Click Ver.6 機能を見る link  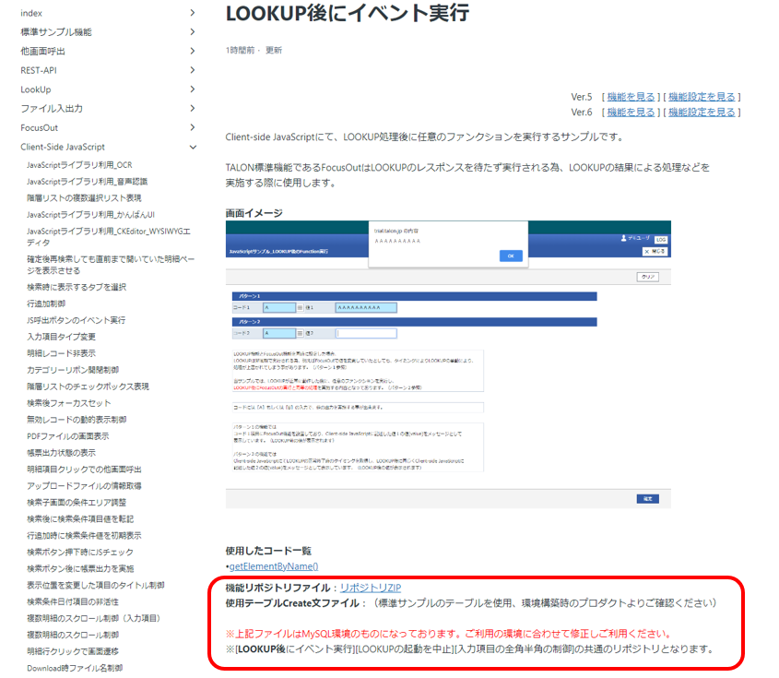pos(631,112)
